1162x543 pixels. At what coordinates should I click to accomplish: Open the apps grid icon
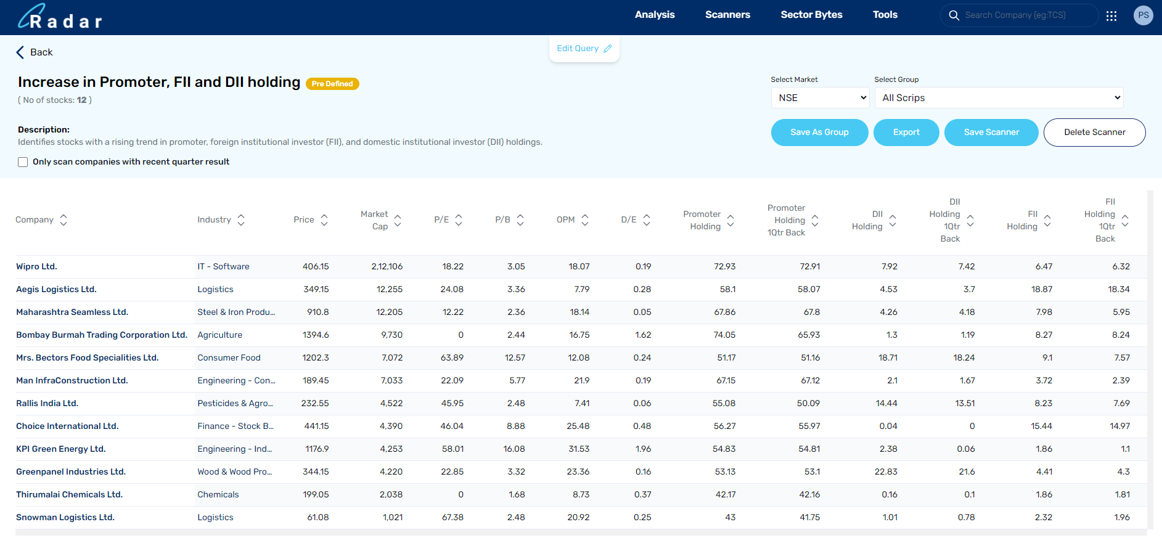coord(1111,16)
